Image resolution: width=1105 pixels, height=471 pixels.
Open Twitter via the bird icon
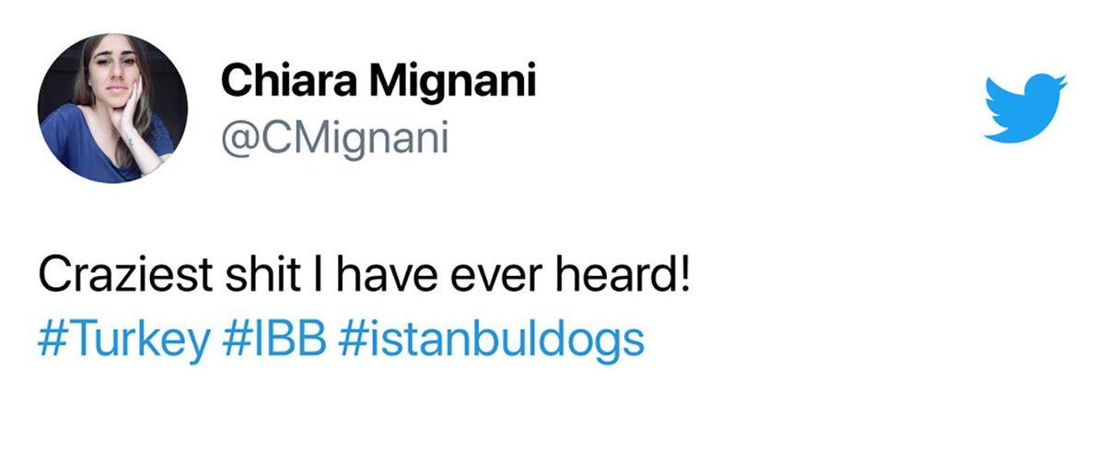coord(1025,109)
